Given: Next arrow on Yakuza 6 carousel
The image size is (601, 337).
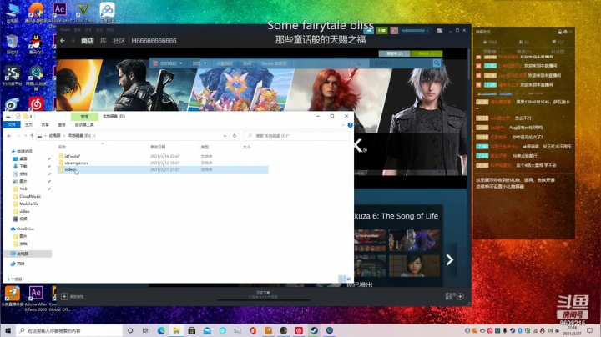Looking at the screenshot, I should [x=450, y=260].
